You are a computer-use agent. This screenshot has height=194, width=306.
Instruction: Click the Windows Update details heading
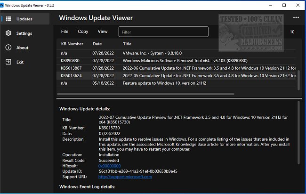[x=85, y=109]
